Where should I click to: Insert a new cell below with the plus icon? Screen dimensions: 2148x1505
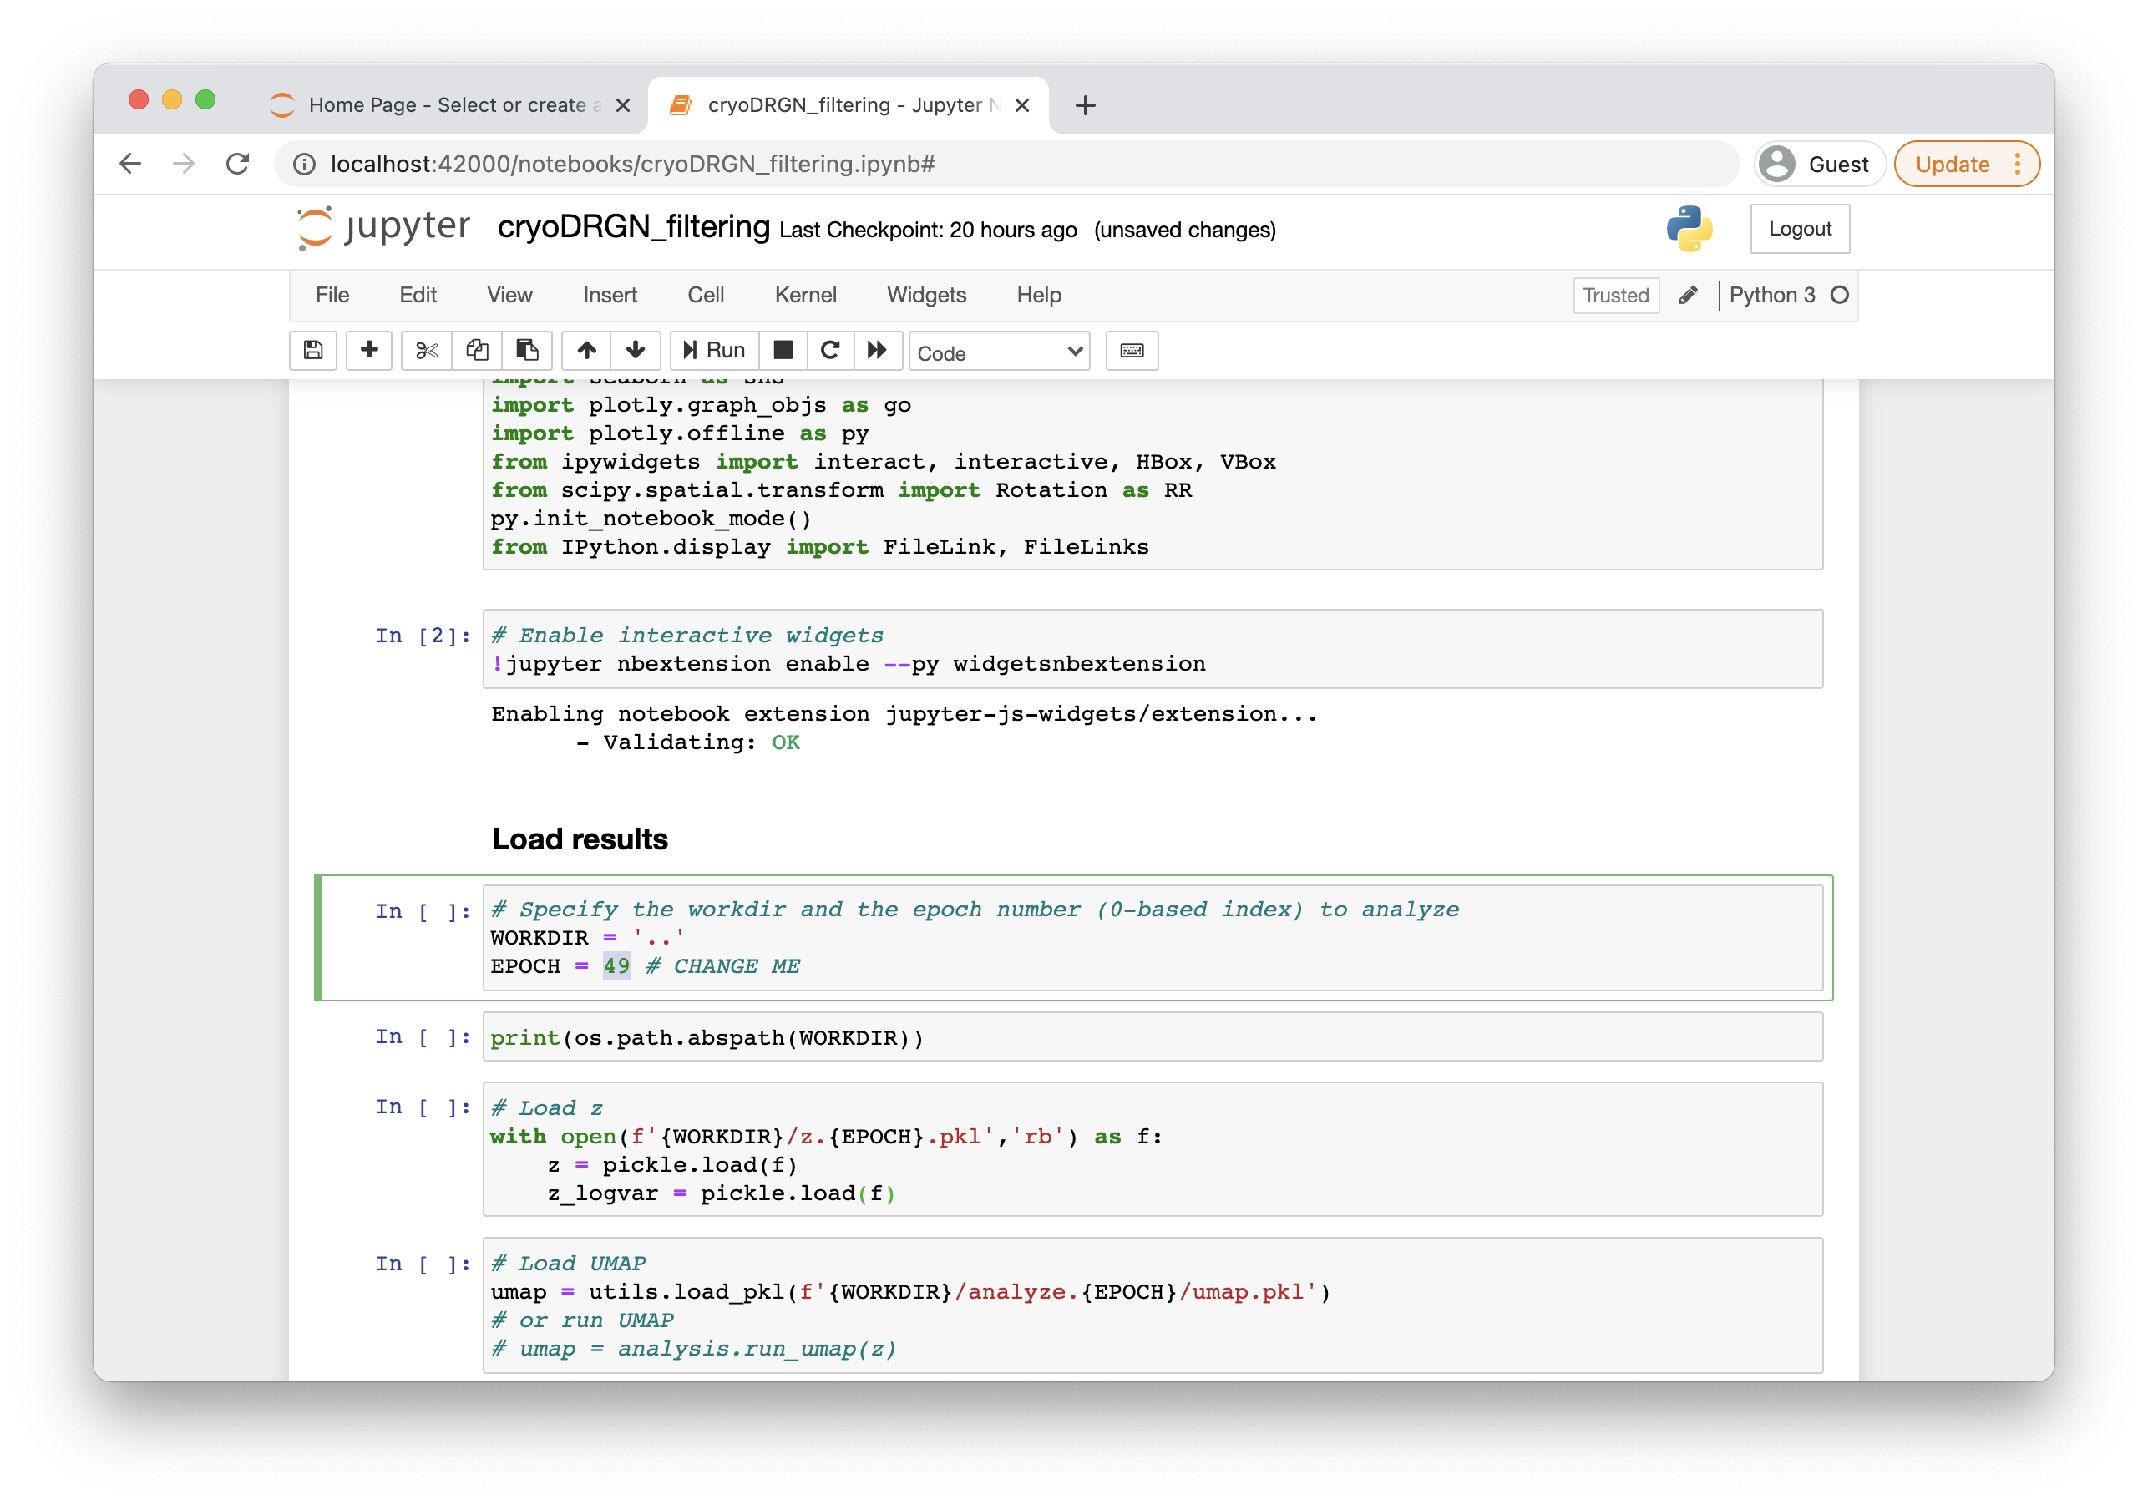[368, 351]
